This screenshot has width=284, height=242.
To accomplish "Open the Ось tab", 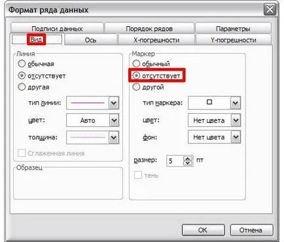I will coord(90,40).
